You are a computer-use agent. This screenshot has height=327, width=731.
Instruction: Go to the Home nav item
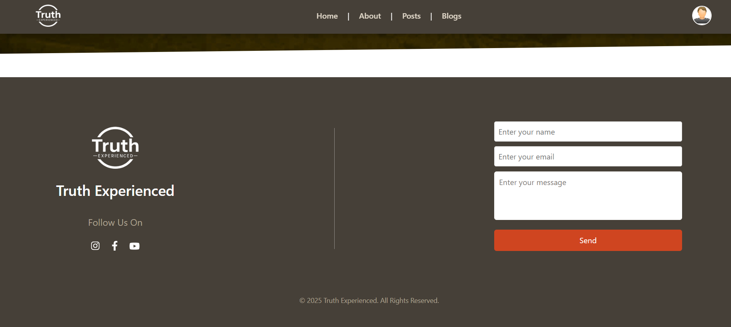(x=327, y=16)
